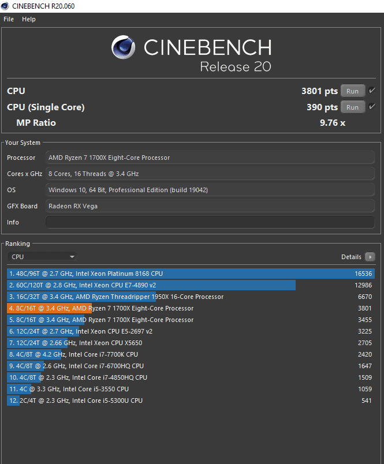The height and width of the screenshot is (464, 384).
Task: Open the Help menu
Action: (29, 19)
